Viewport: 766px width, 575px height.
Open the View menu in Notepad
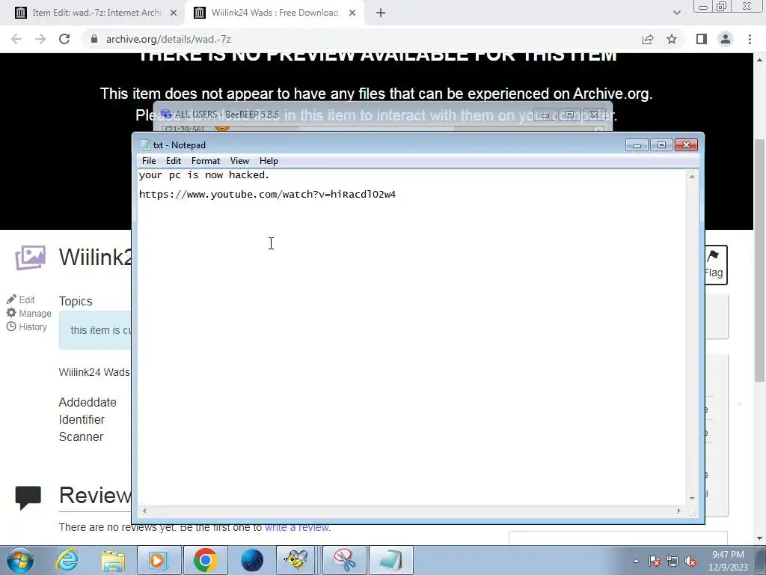239,161
